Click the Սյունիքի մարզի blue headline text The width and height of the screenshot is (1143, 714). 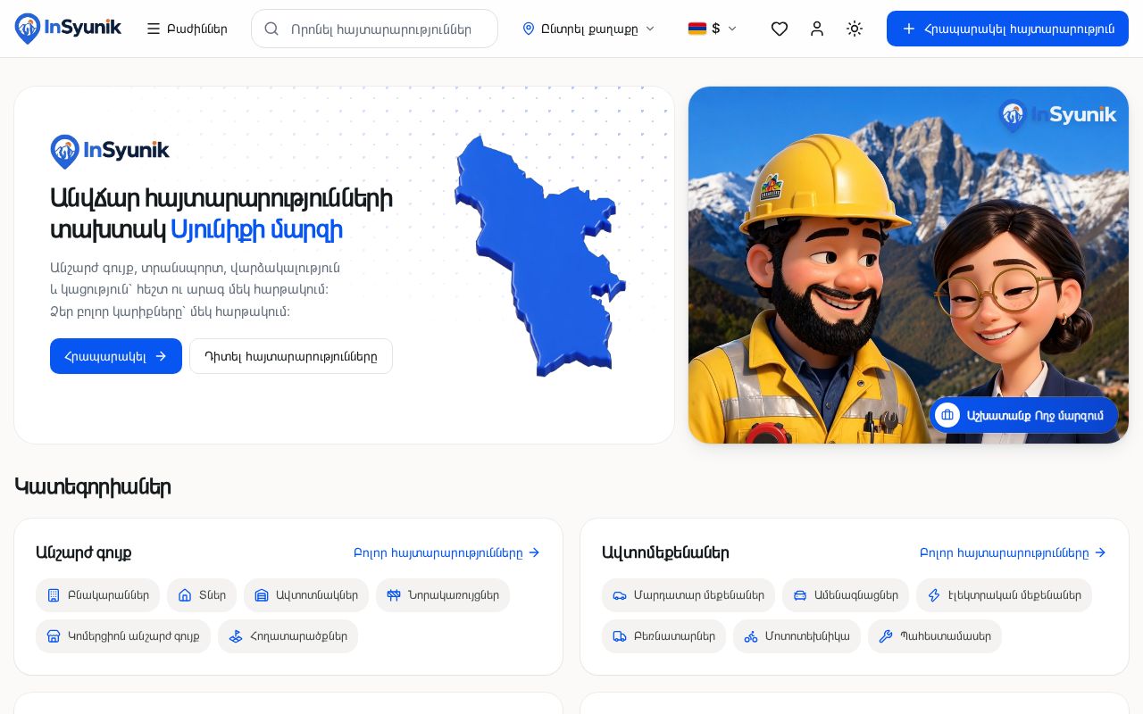click(x=256, y=229)
